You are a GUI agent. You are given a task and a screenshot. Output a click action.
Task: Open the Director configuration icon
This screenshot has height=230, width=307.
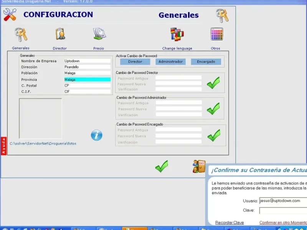click(x=60, y=34)
